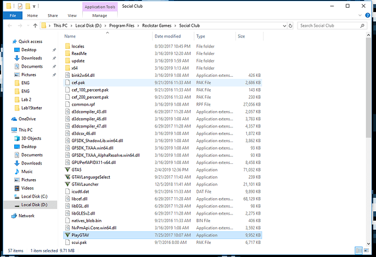Open the Recent locations dropdown arrow
376x257 pixels.
click(28, 26)
